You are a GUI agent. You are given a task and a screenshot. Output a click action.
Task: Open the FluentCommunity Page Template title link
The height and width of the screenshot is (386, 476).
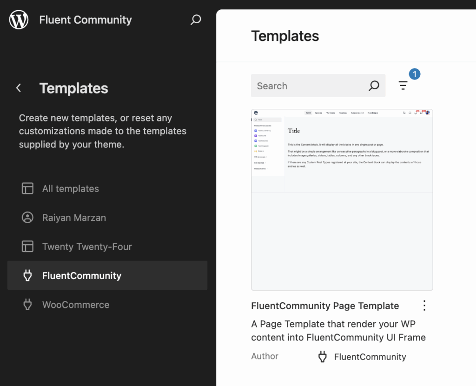tap(325, 306)
